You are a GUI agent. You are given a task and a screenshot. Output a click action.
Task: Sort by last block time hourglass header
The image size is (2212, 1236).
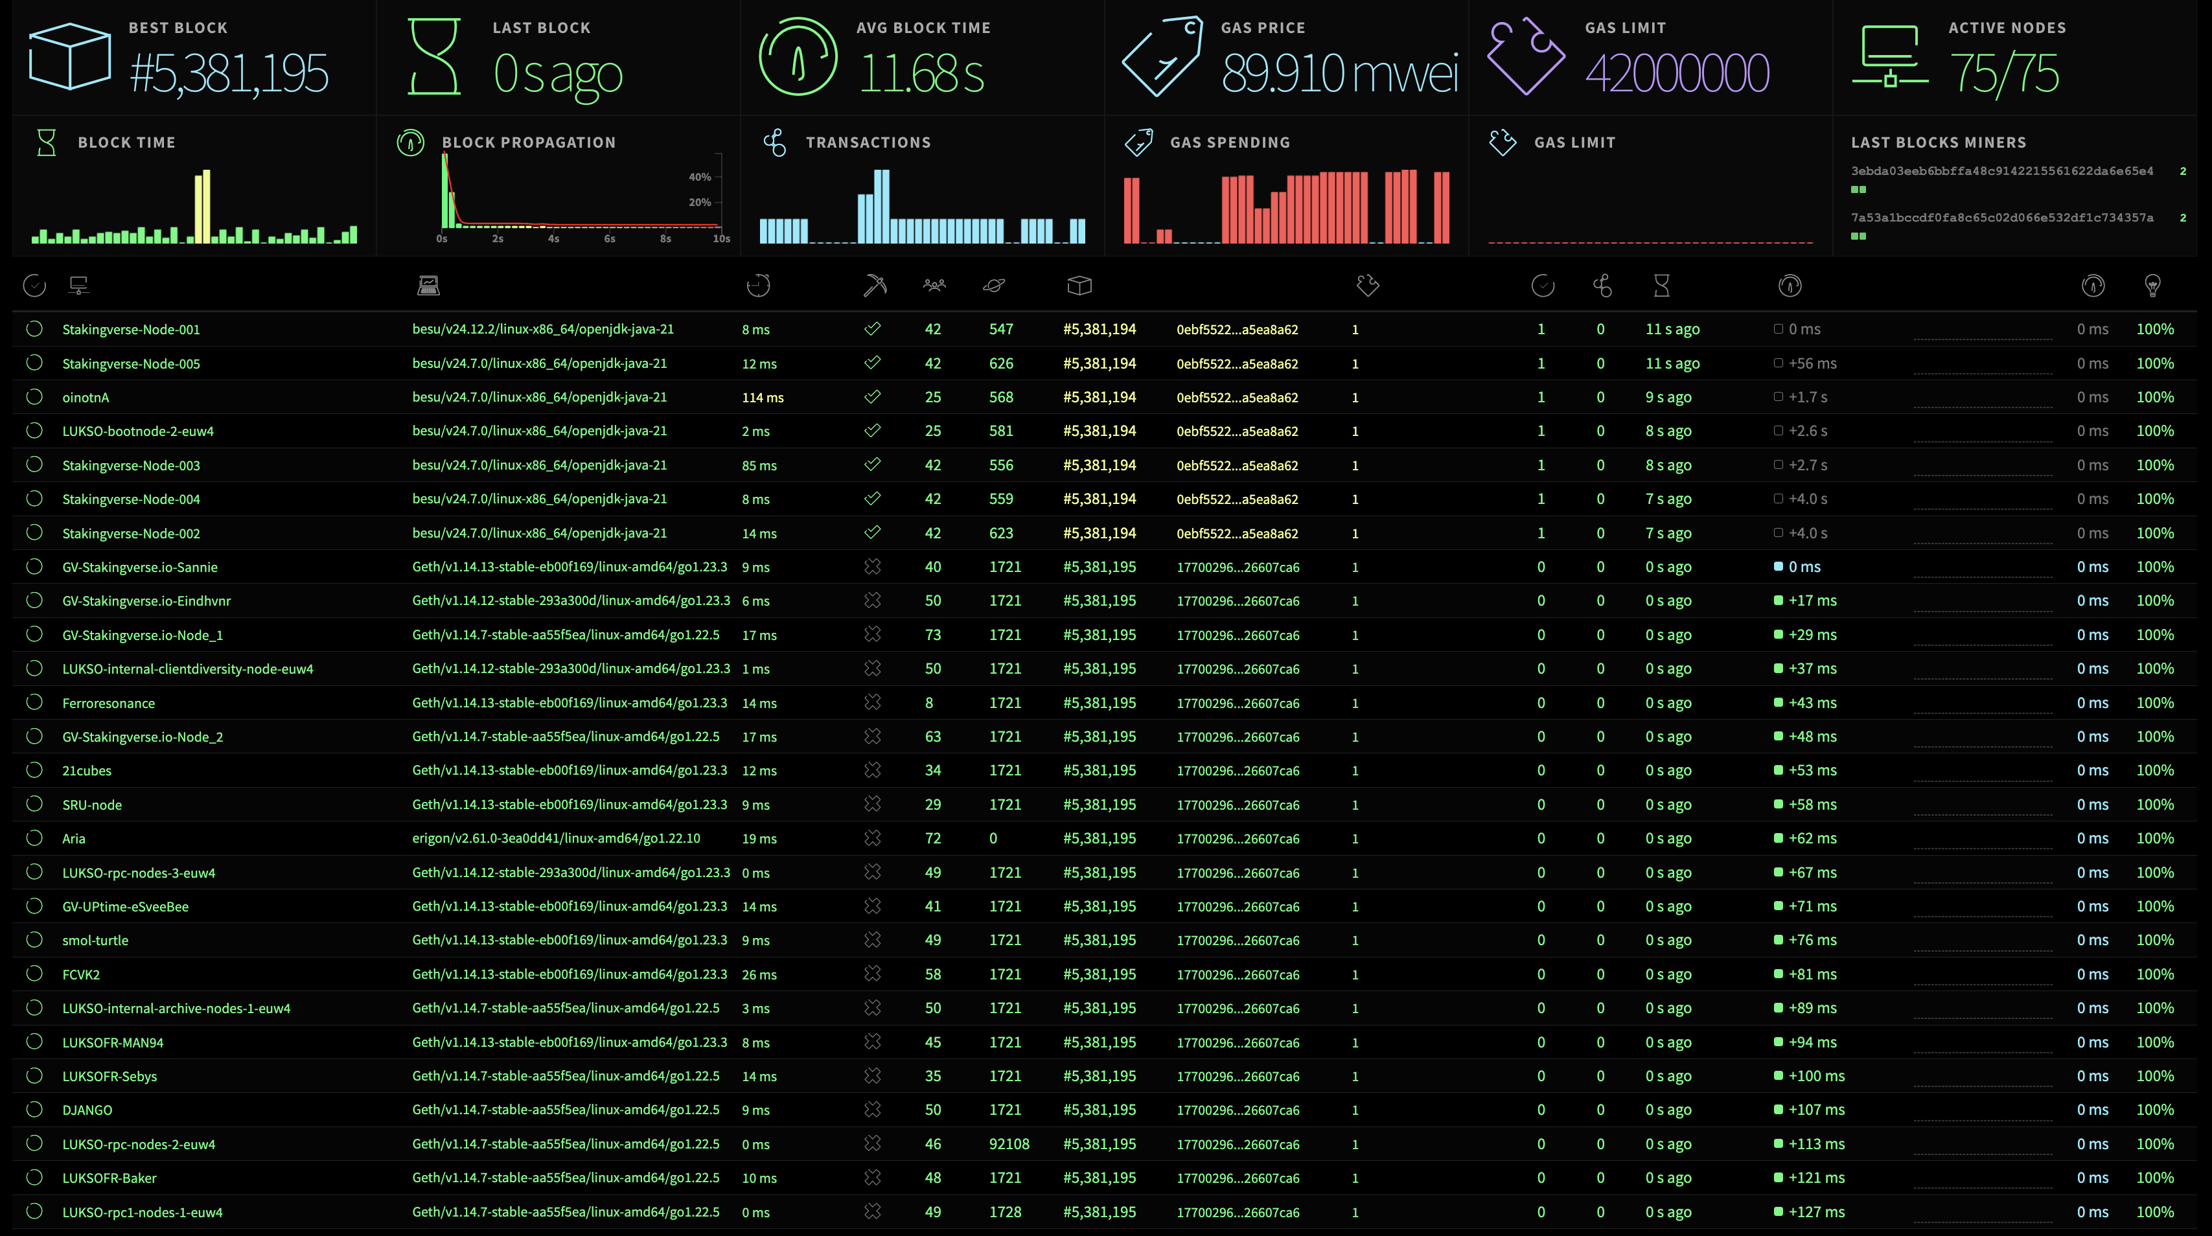pyautogui.click(x=1663, y=286)
